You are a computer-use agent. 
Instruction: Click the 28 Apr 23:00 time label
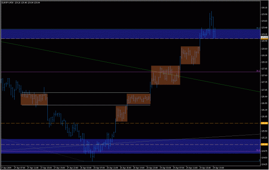152,168
